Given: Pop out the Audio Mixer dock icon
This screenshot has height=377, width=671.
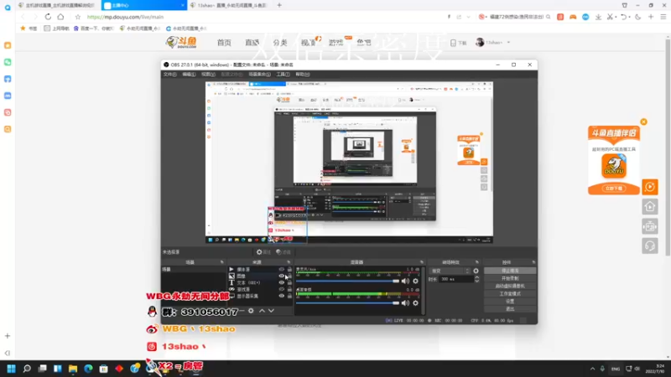Looking at the screenshot, I should point(422,262).
